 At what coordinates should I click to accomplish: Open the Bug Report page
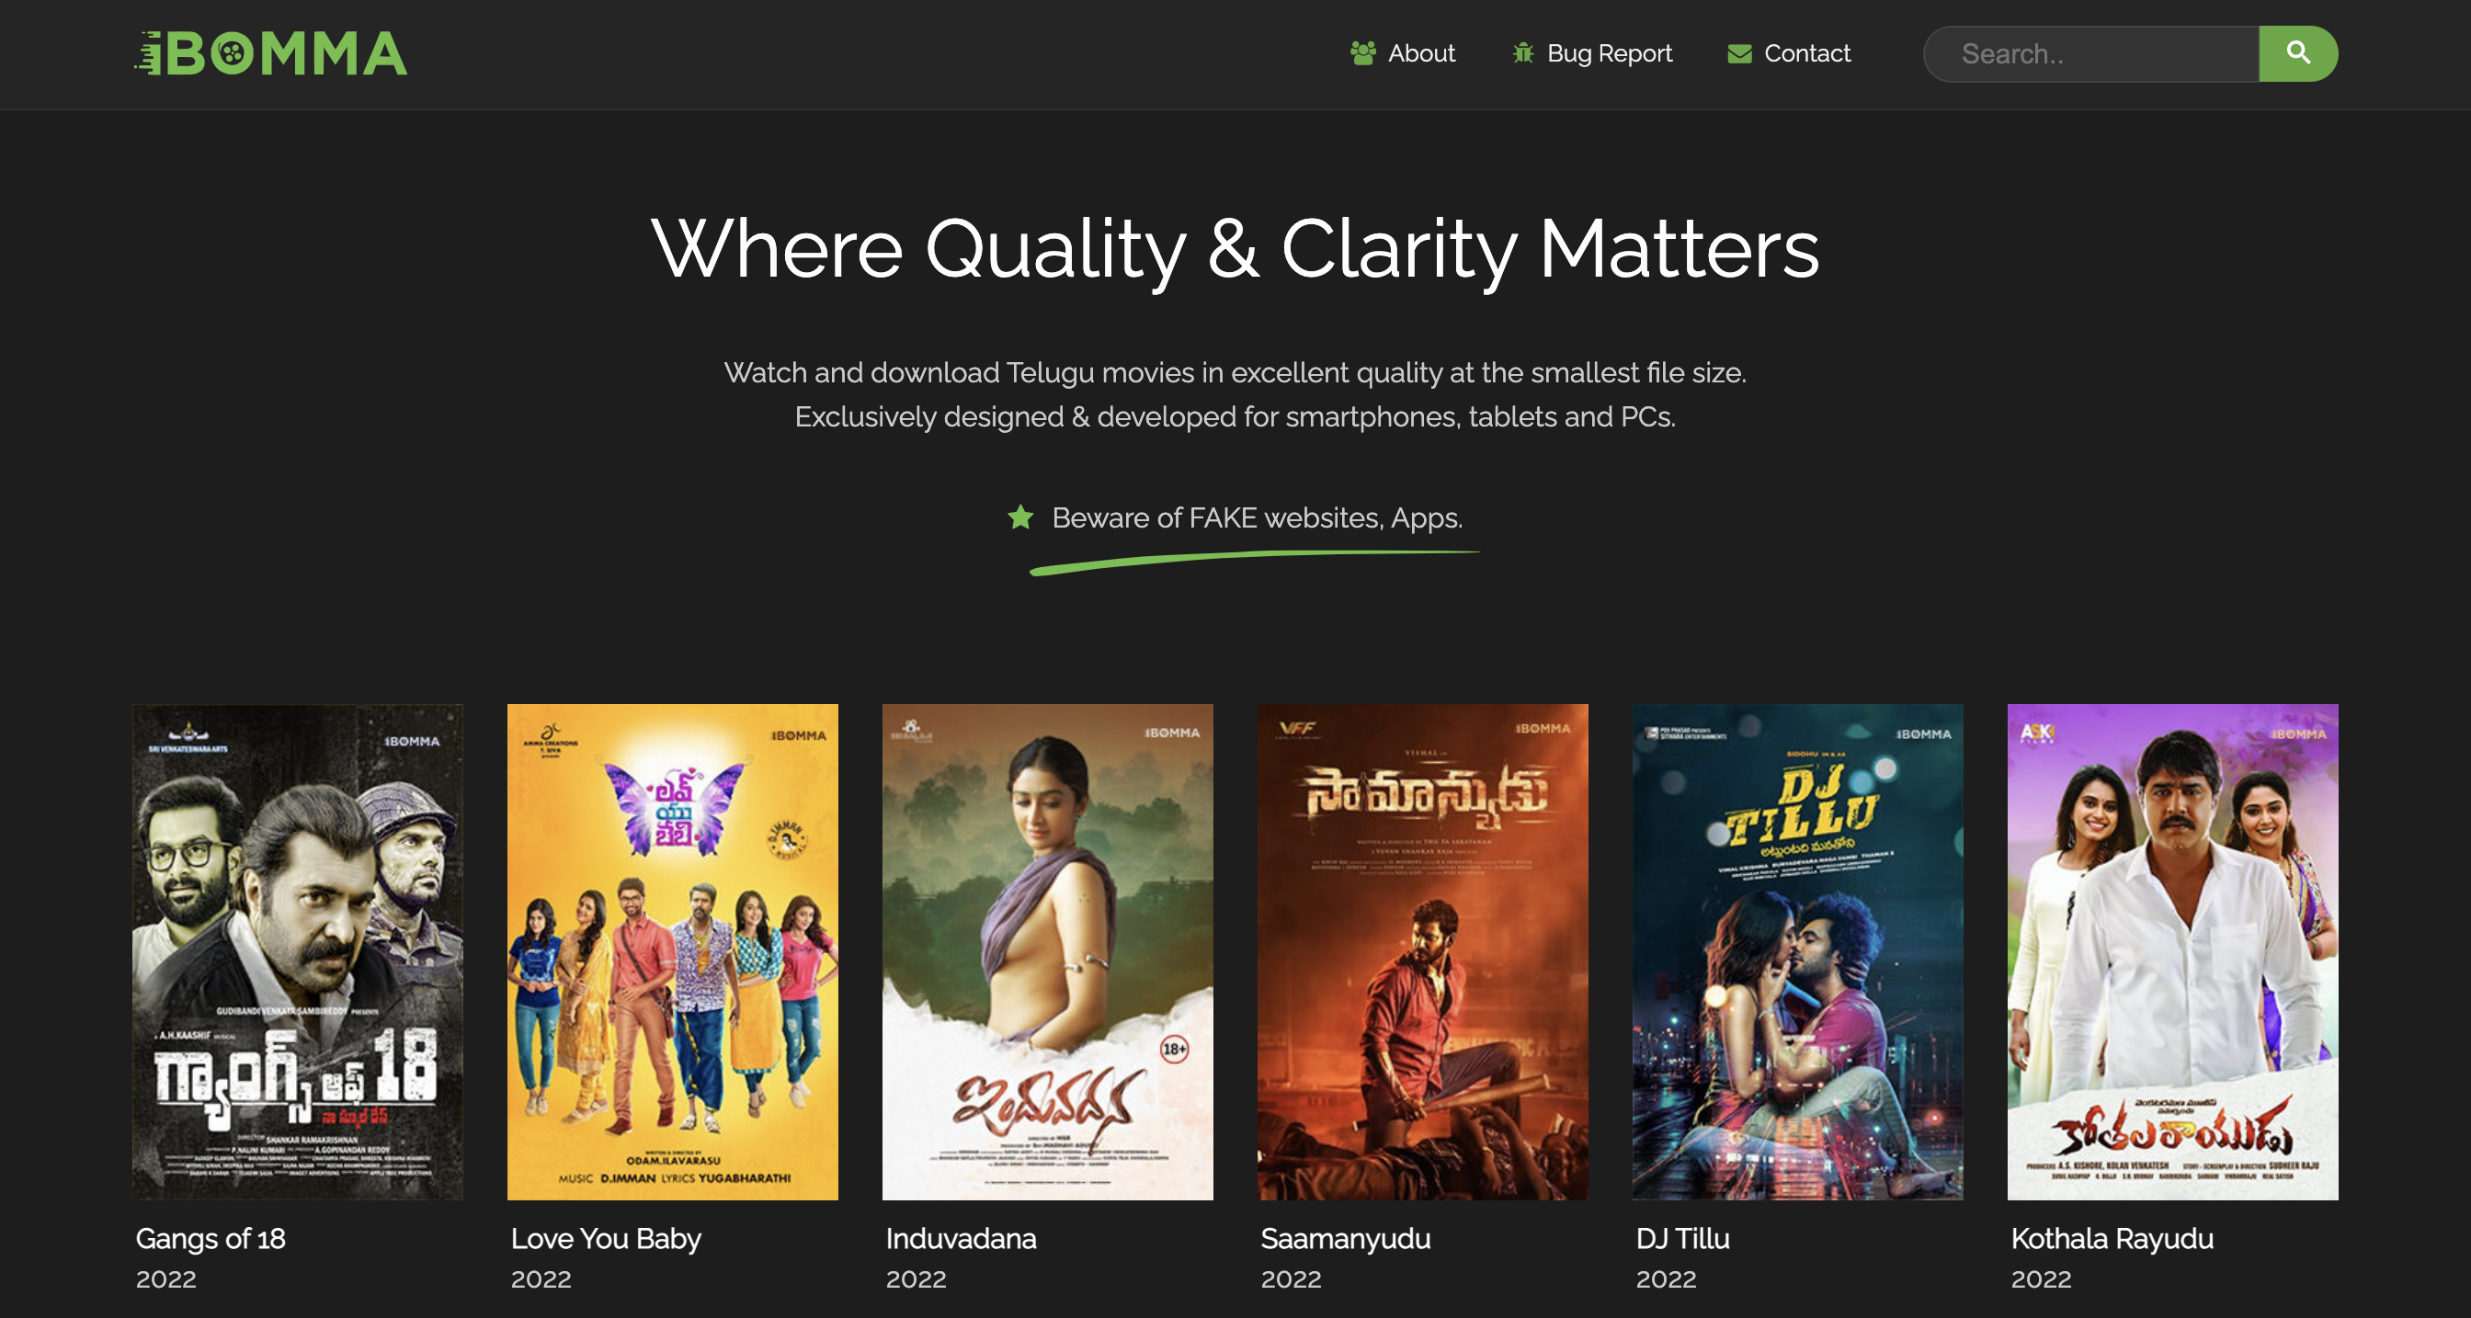click(1609, 53)
